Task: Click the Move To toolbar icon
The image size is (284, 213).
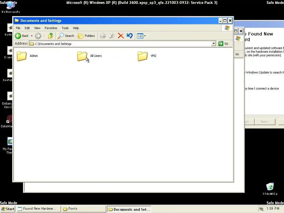Action: point(103,36)
